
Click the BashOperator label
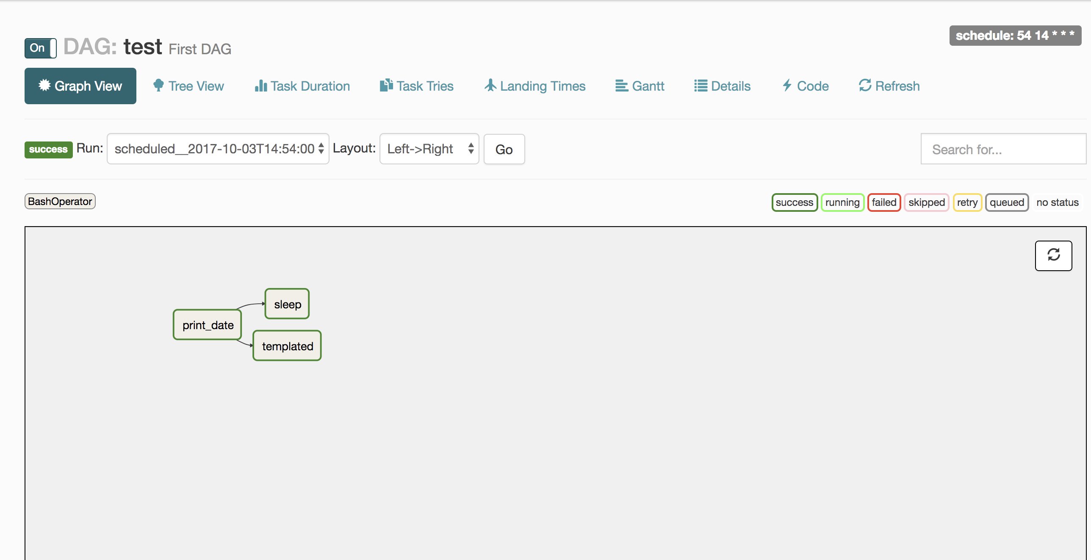[x=60, y=202]
